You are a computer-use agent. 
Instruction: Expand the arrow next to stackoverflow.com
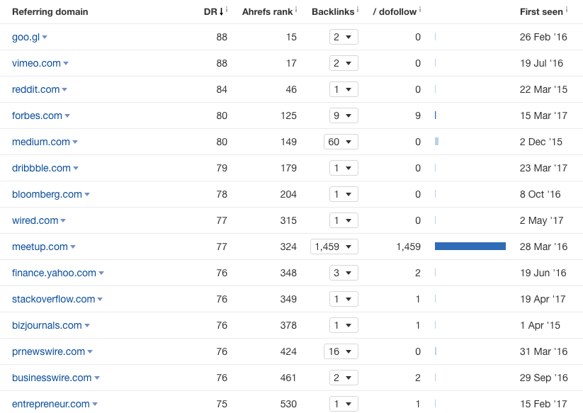click(x=100, y=299)
